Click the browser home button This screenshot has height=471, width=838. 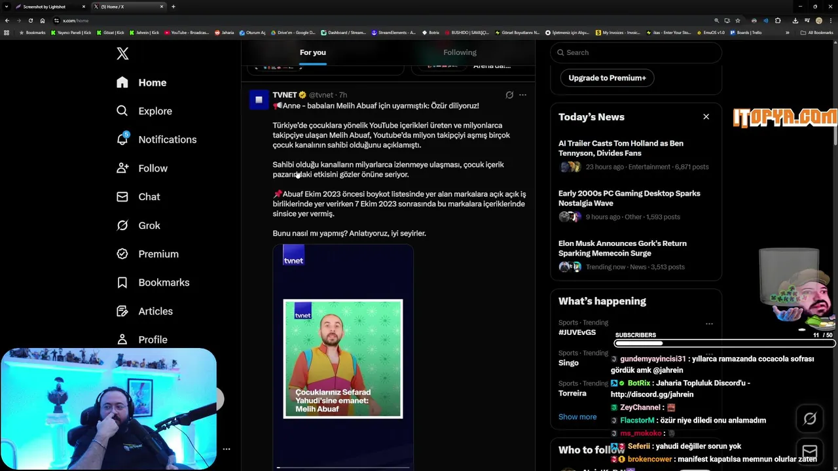click(43, 20)
